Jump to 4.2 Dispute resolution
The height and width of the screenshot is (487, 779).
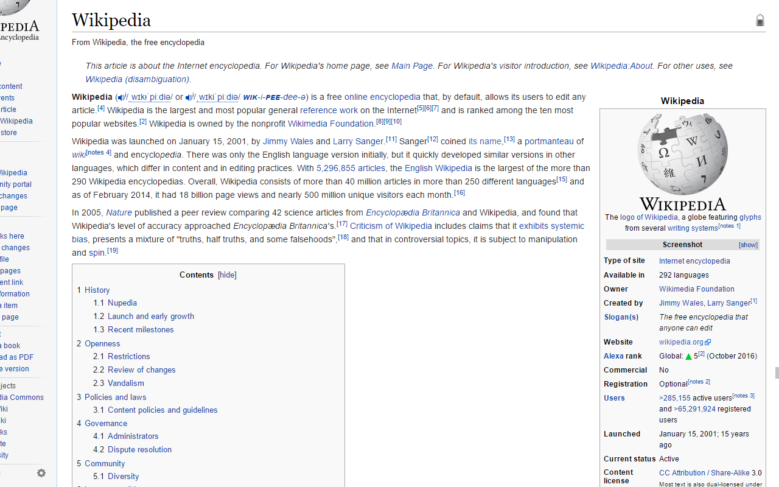(x=133, y=449)
